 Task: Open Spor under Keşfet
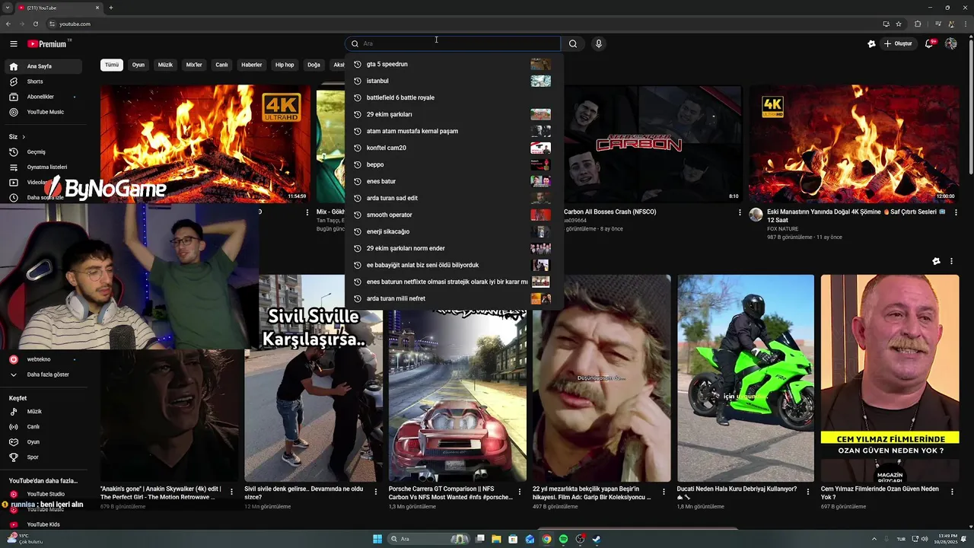pos(43,457)
